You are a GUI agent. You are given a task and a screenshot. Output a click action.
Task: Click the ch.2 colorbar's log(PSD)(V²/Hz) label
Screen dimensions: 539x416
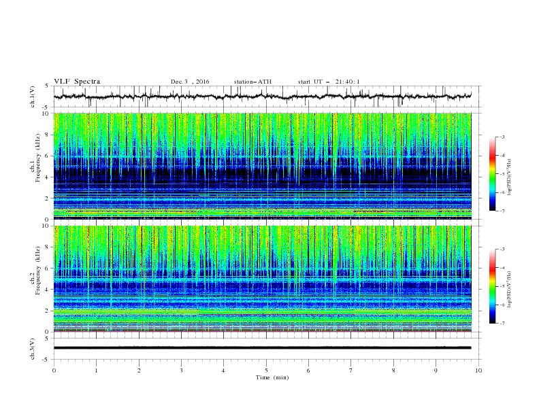point(510,290)
